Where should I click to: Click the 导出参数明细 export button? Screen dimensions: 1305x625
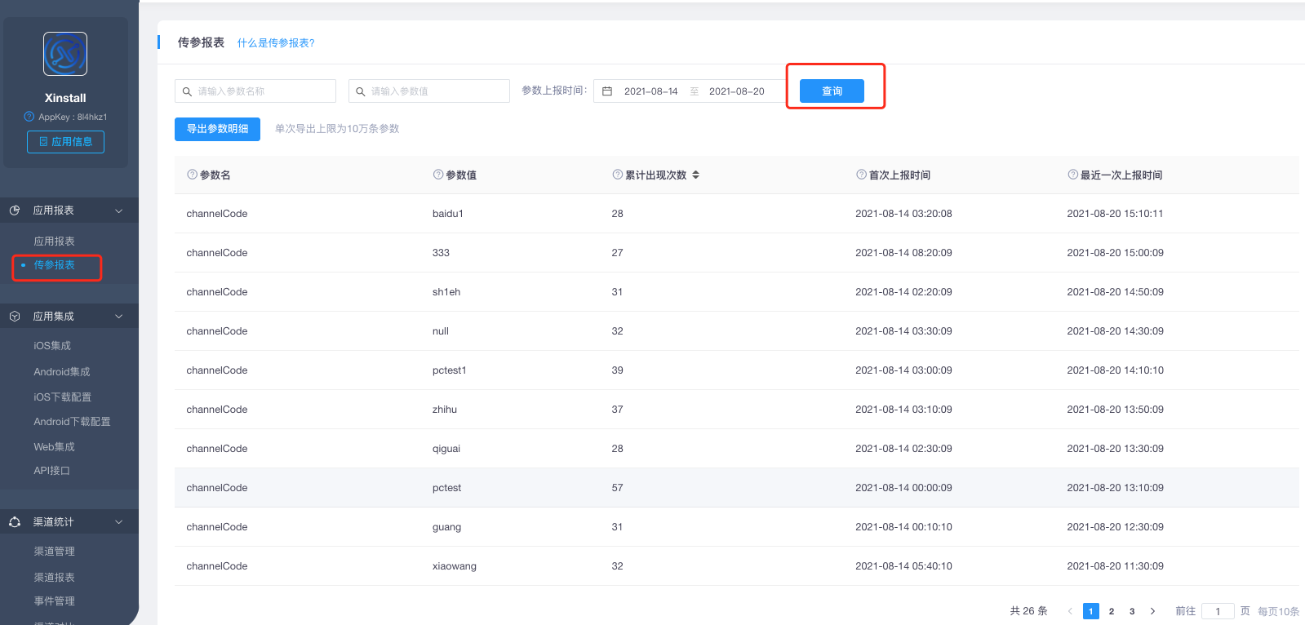[217, 129]
